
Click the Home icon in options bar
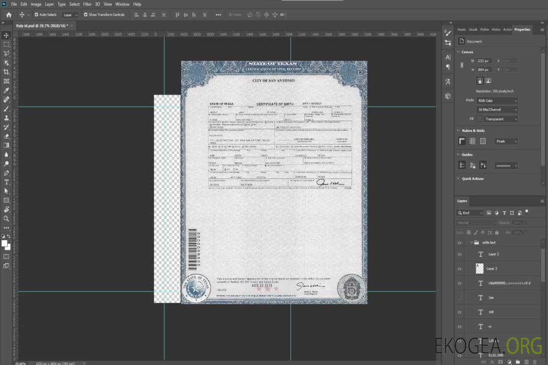click(9, 15)
